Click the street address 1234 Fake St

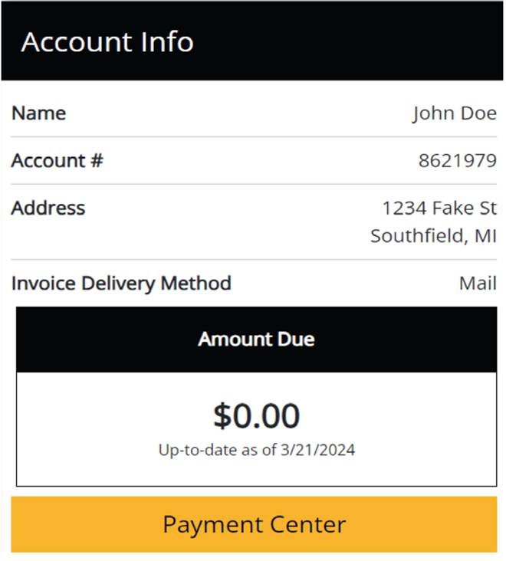coord(439,208)
